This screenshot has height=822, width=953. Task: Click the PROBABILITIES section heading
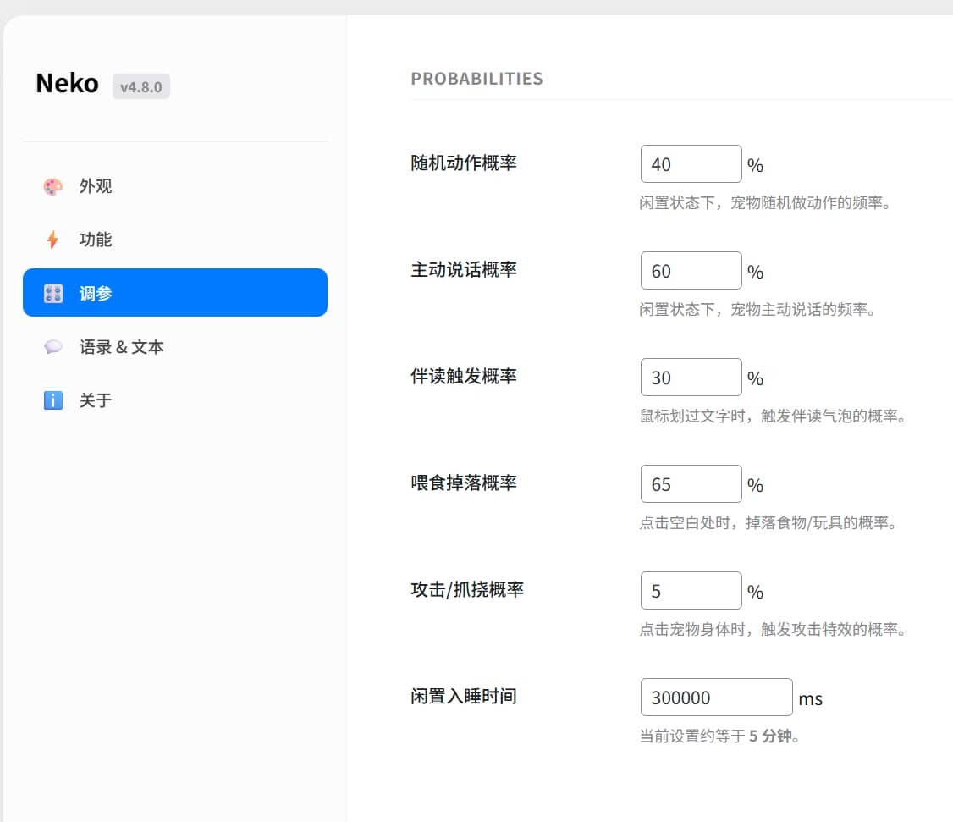click(476, 79)
